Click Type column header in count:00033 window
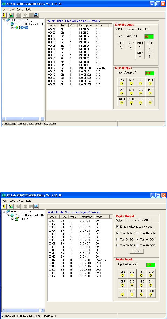 pyautogui.click(x=64, y=217)
